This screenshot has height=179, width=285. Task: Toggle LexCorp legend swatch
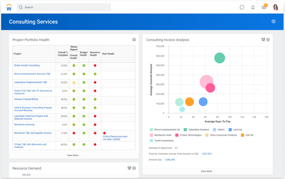click(x=230, y=130)
